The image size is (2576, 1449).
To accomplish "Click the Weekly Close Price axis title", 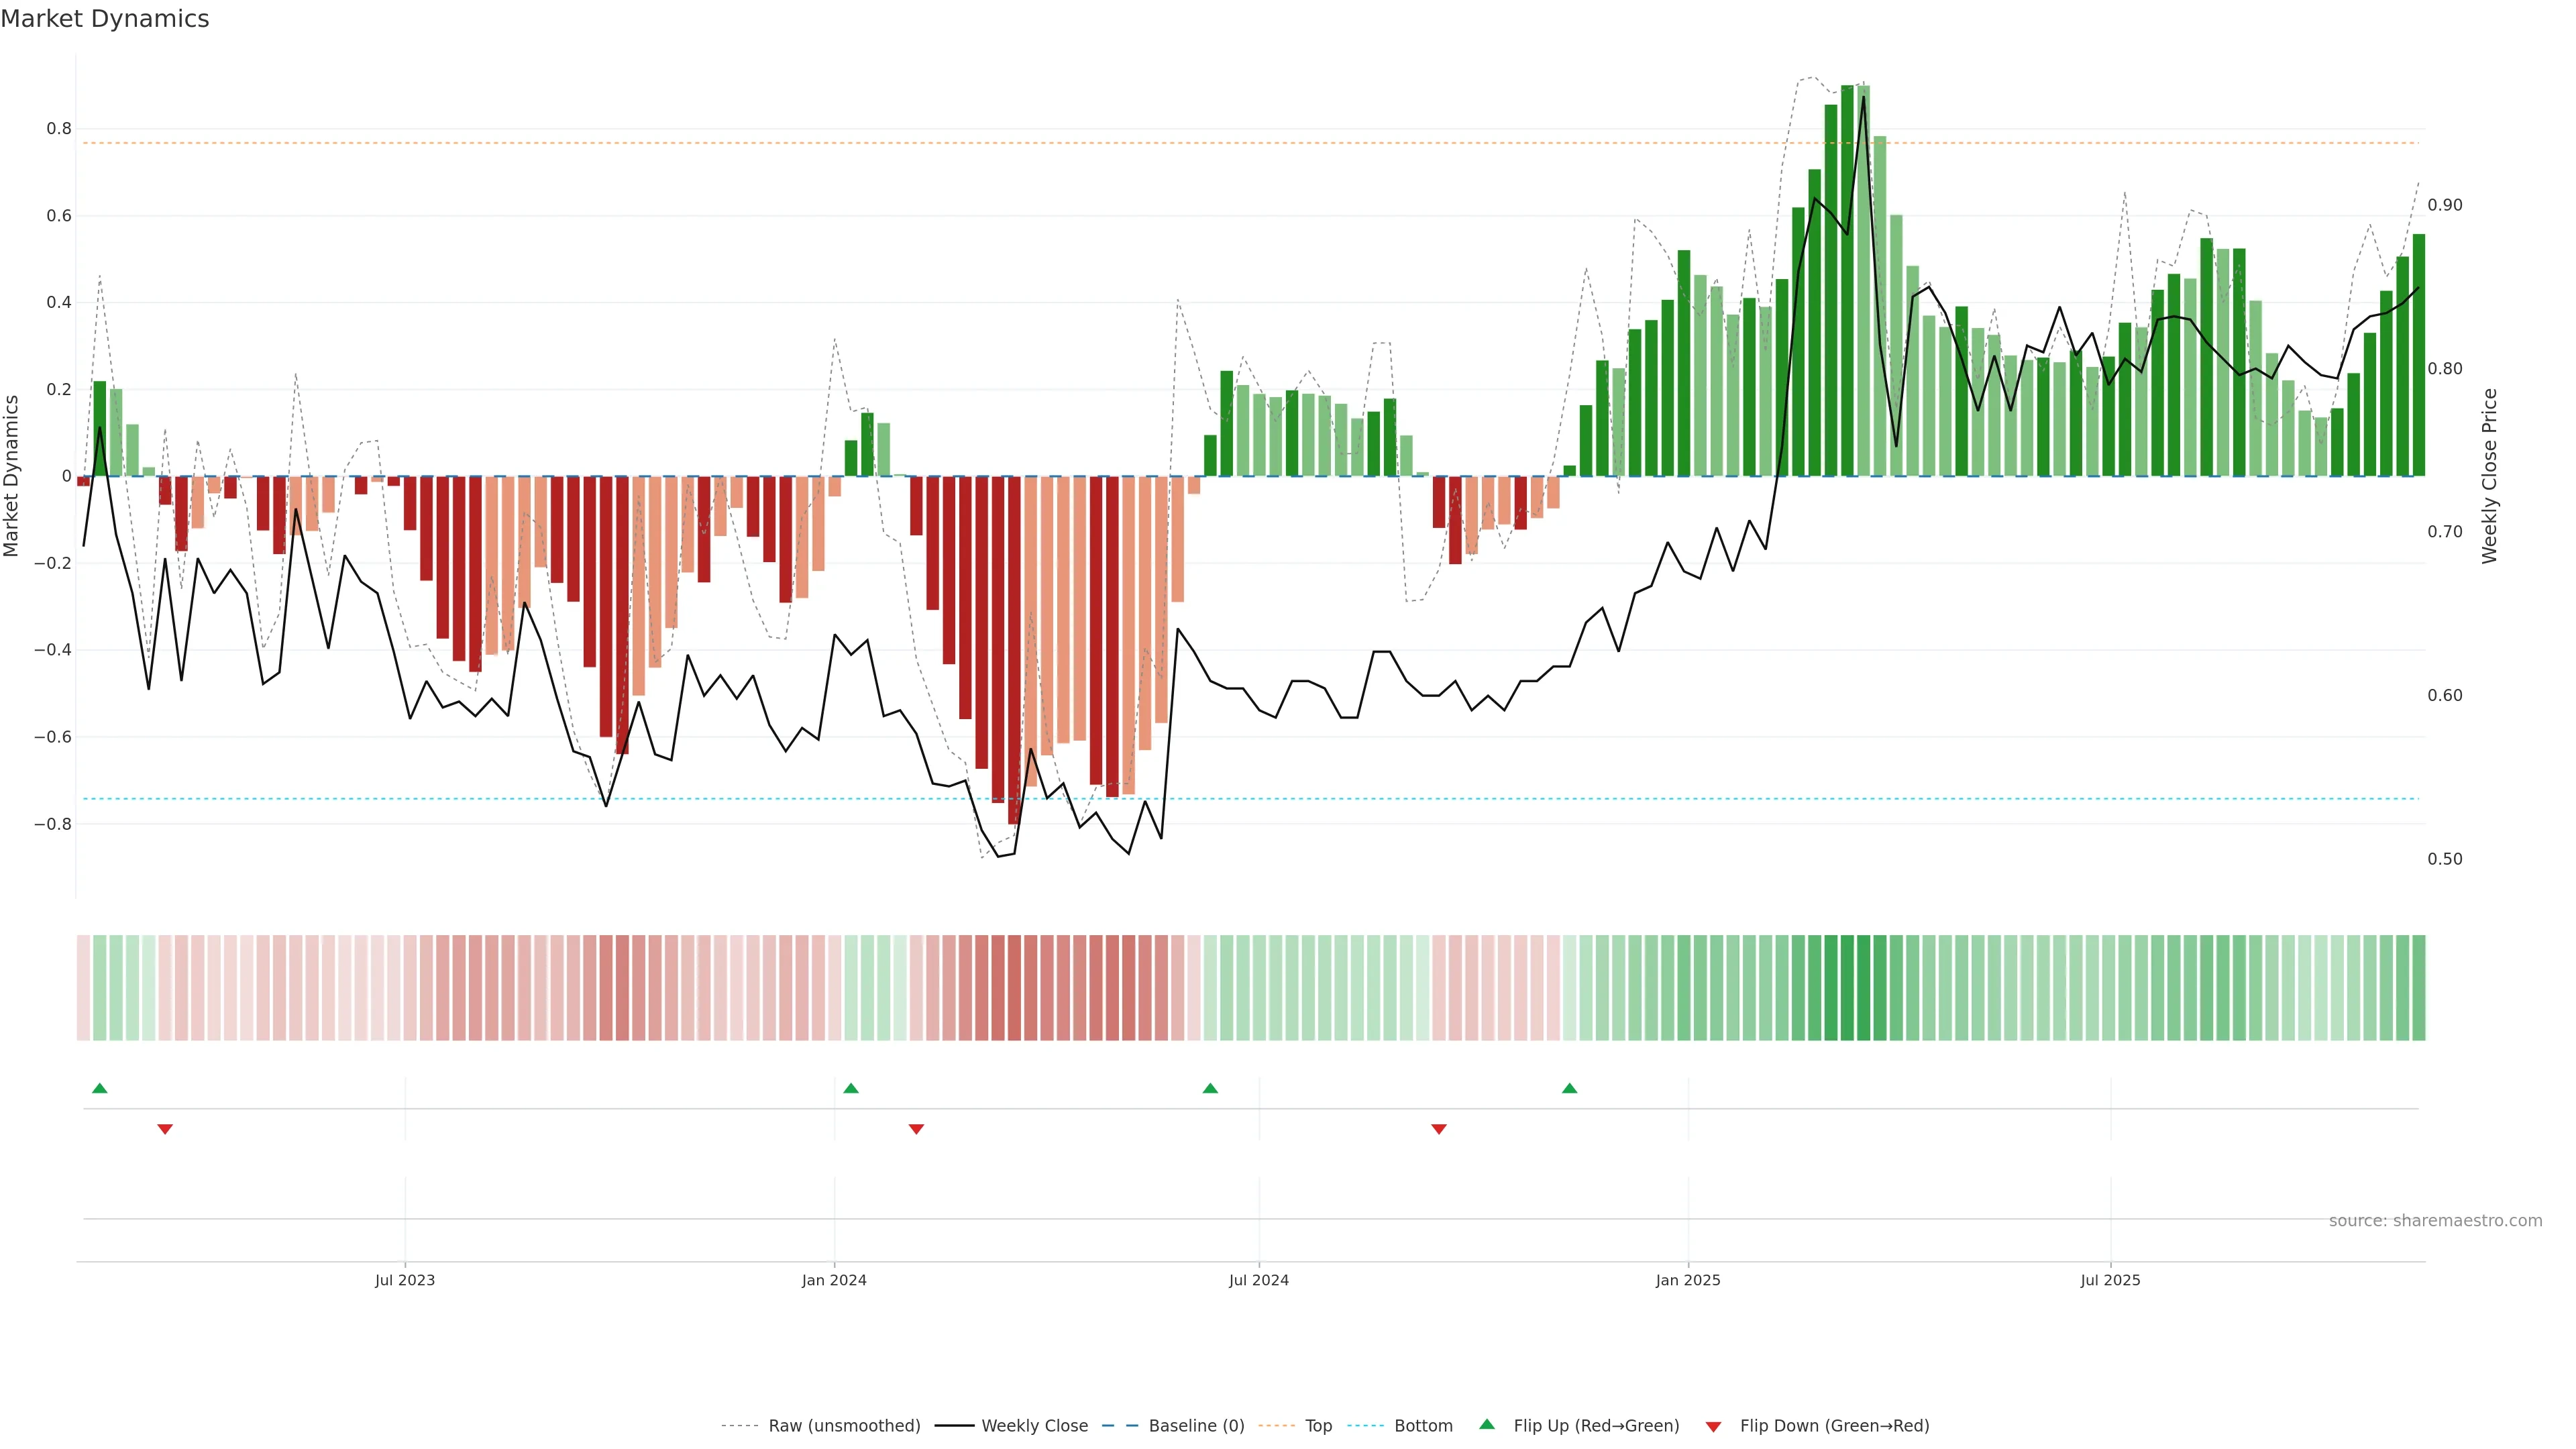I will pyautogui.click(x=2489, y=476).
